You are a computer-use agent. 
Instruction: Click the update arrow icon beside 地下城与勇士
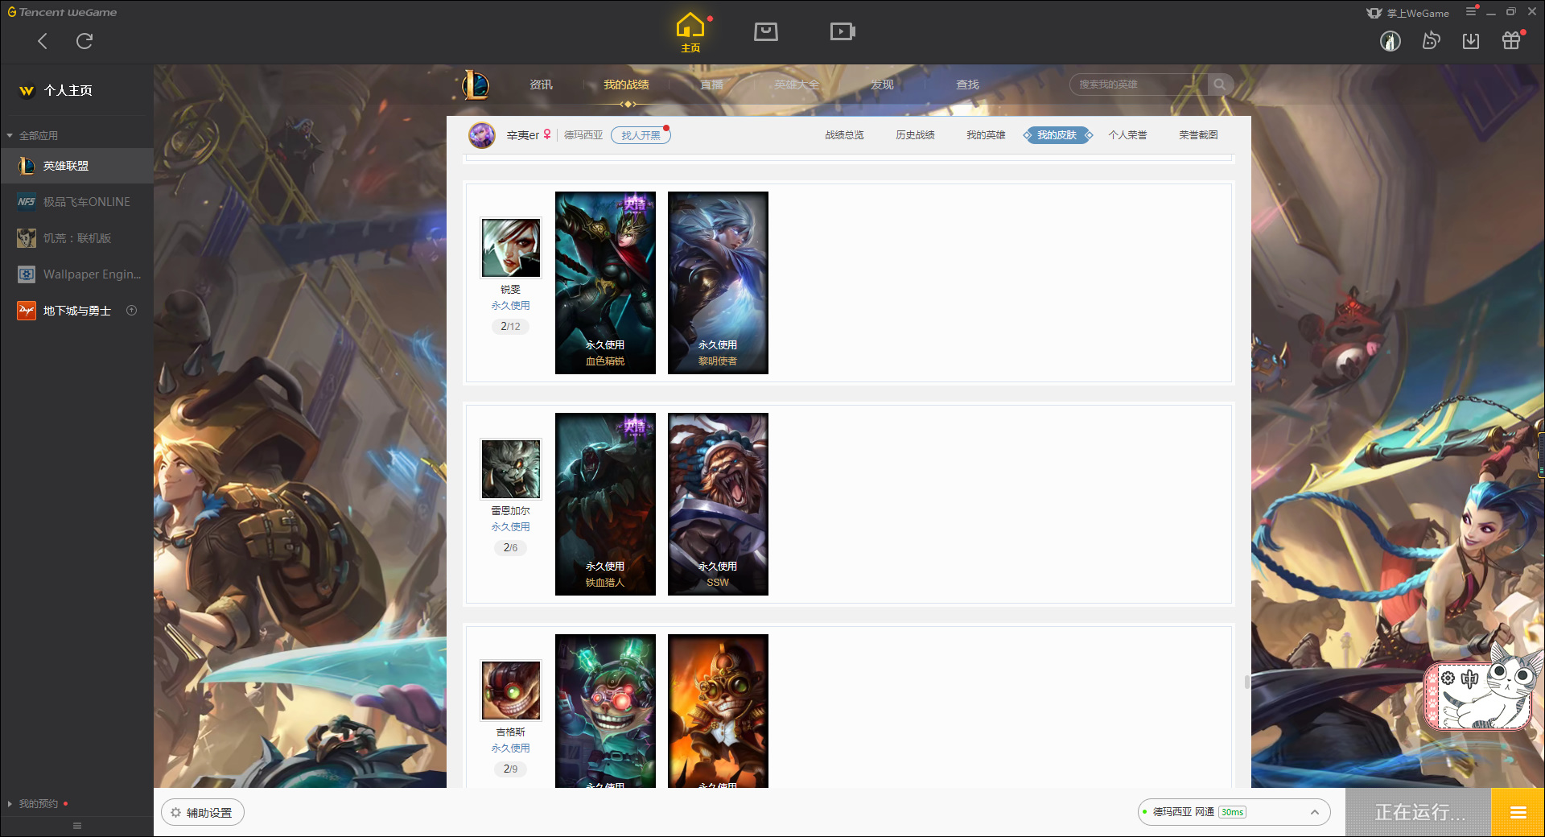[x=132, y=311]
